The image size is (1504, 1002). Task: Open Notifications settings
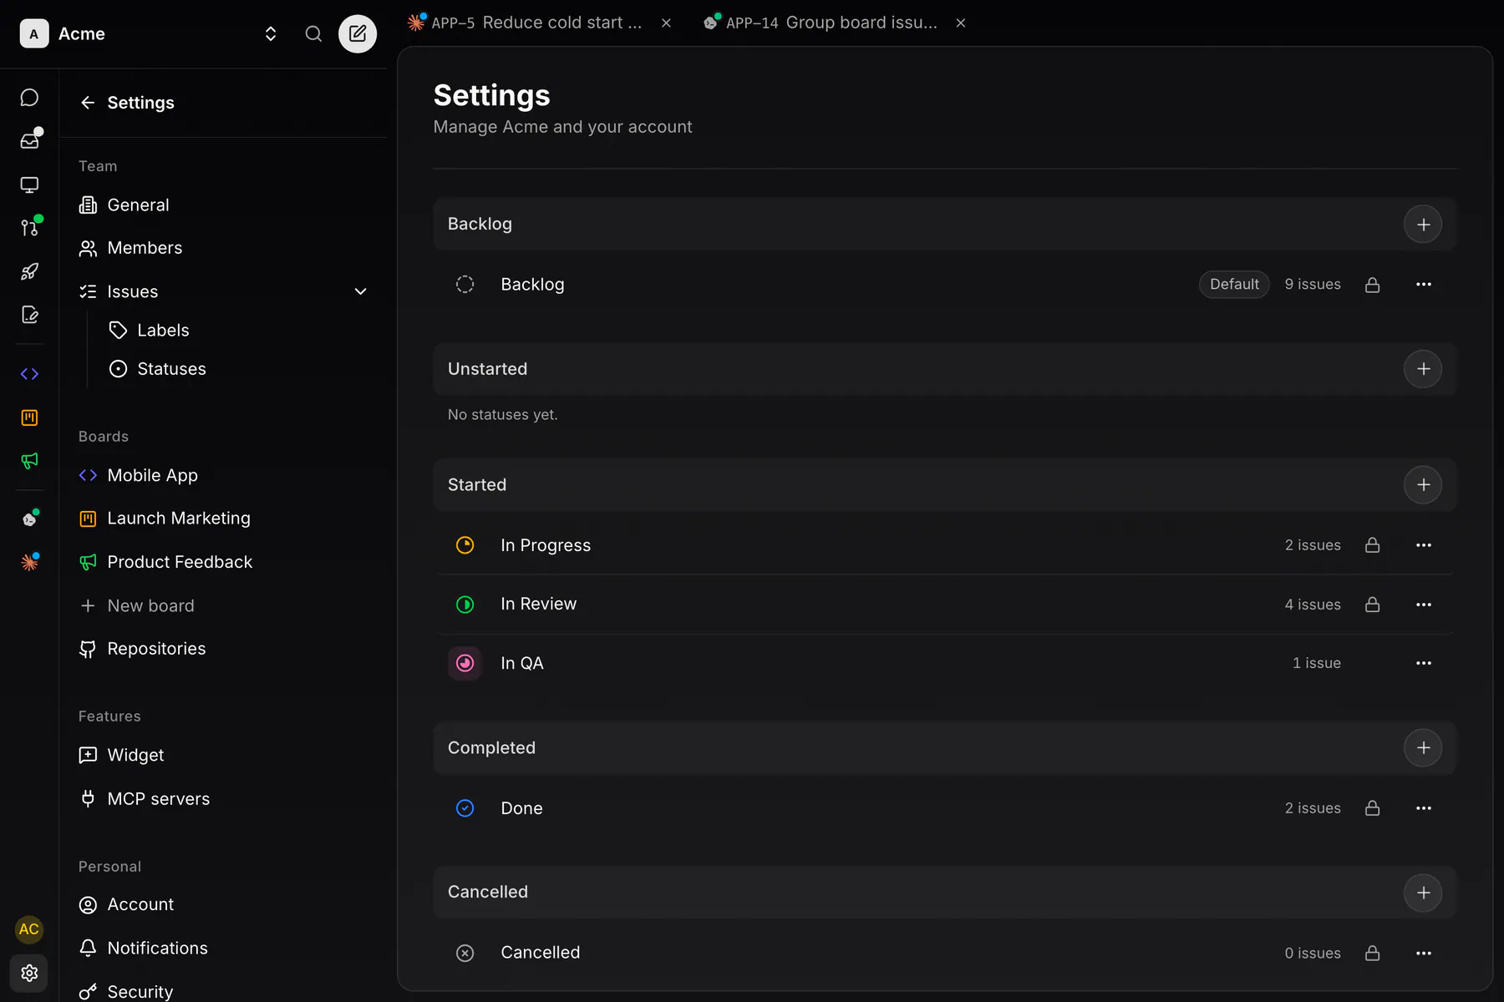pyautogui.click(x=144, y=948)
